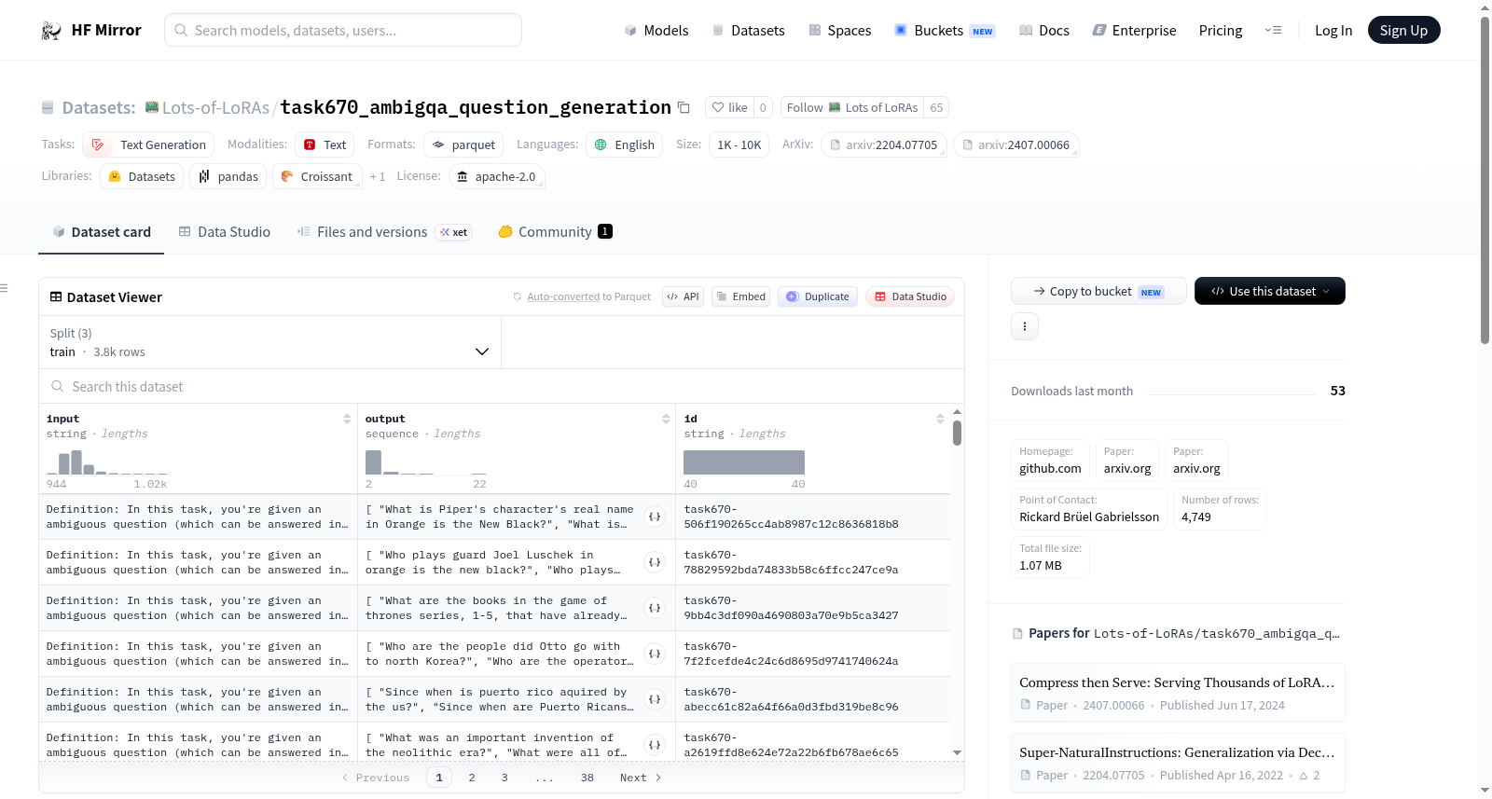Expand the JSON icon for the Otto row
Screen dimensions: 1492x799
pyautogui.click(x=655, y=654)
